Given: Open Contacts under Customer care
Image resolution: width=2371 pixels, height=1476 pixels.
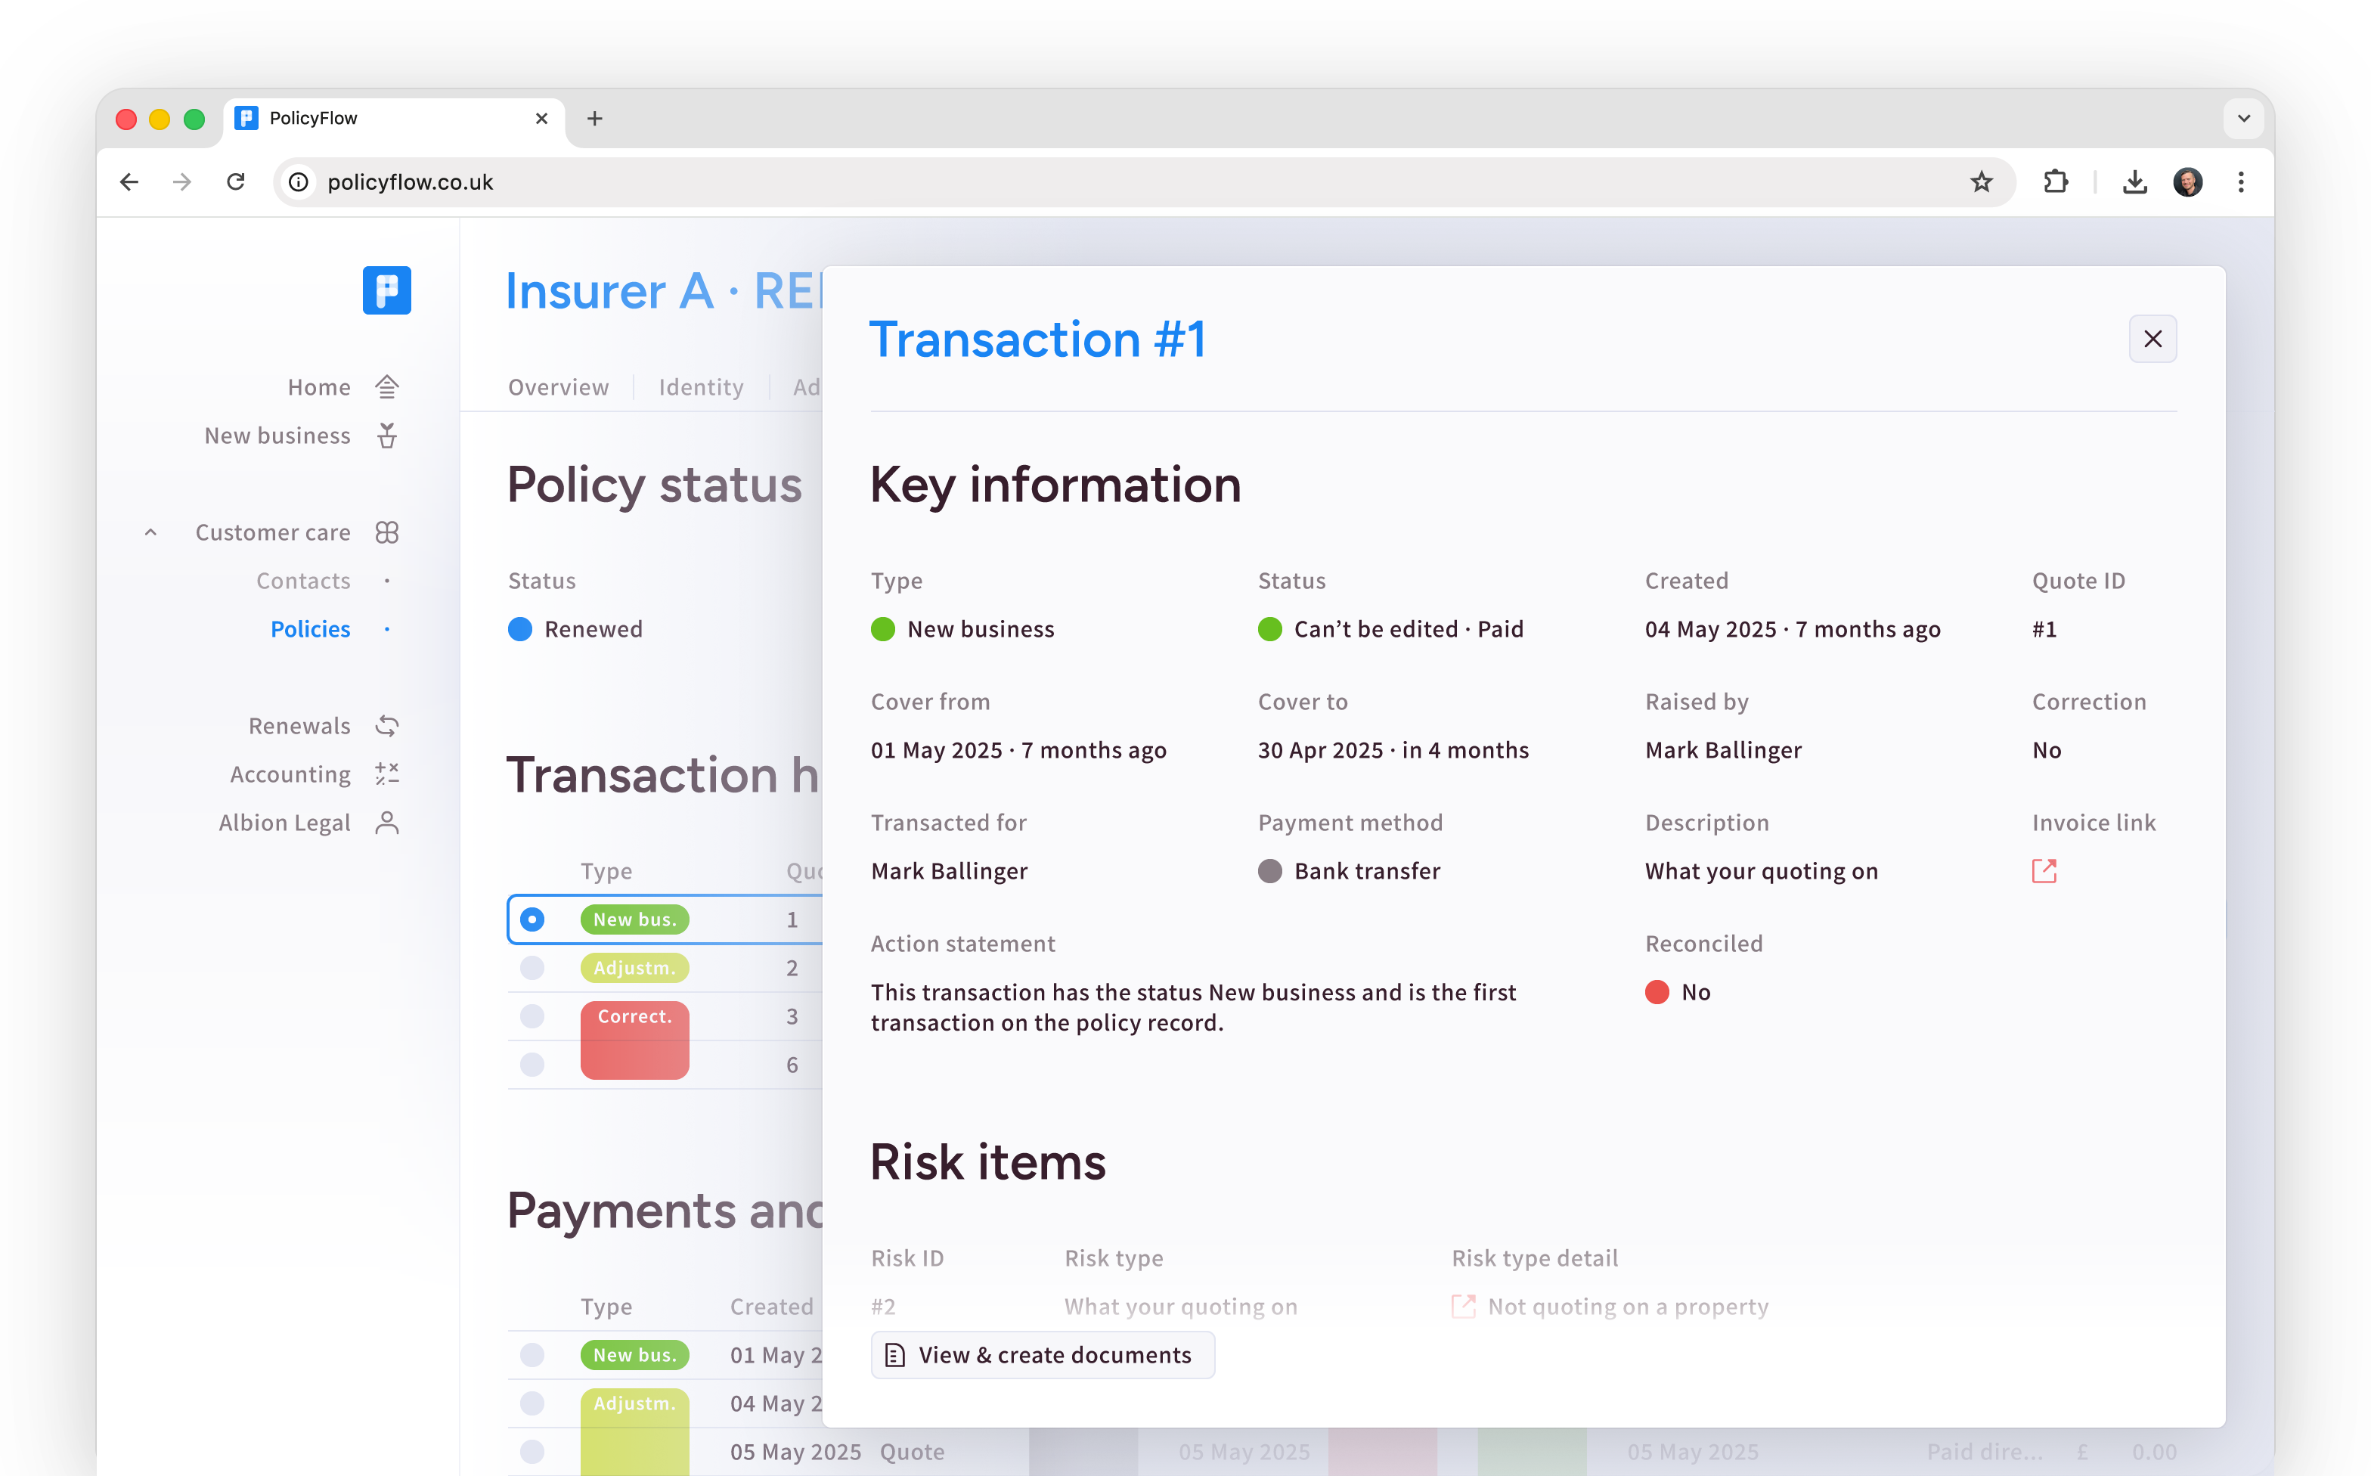Looking at the screenshot, I should tap(302, 581).
